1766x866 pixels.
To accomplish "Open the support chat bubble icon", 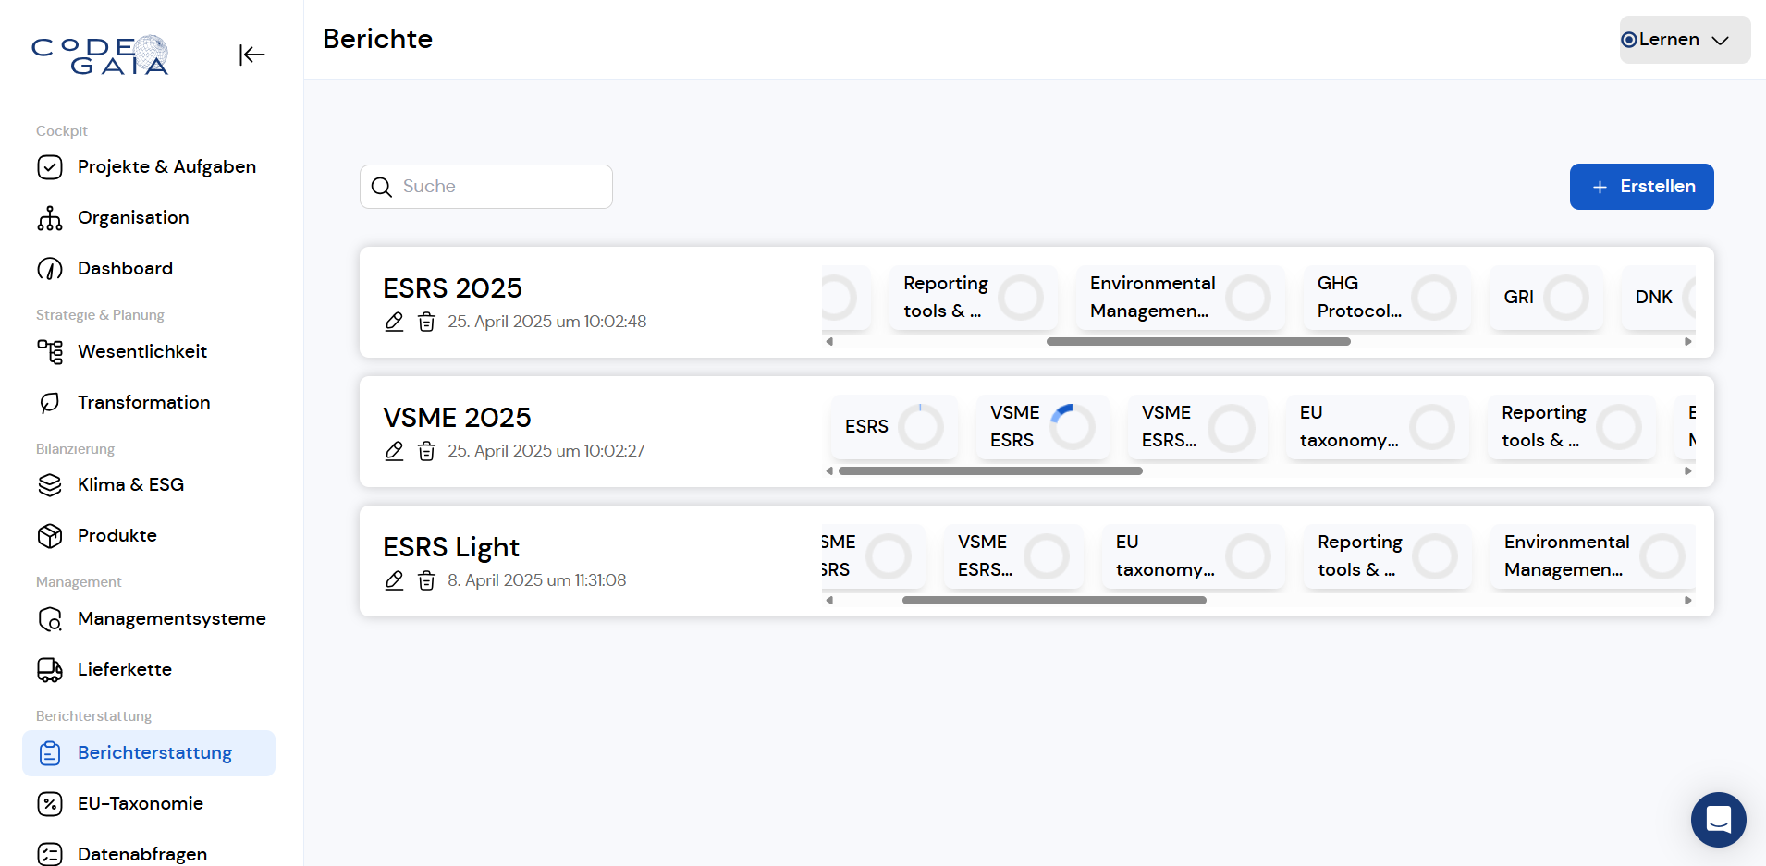I will pos(1718,819).
